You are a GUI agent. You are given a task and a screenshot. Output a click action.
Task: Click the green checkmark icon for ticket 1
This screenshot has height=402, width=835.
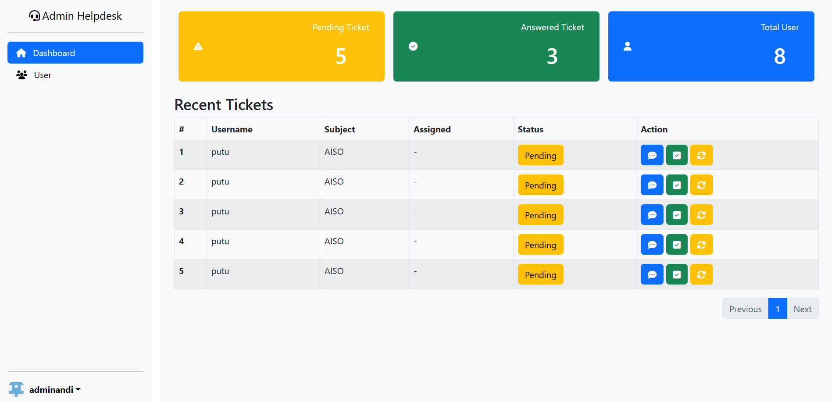(677, 155)
